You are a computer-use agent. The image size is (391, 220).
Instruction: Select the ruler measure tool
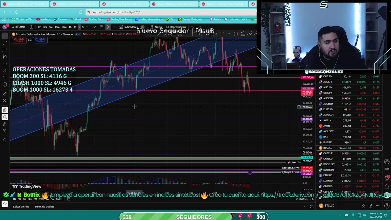click(5, 94)
